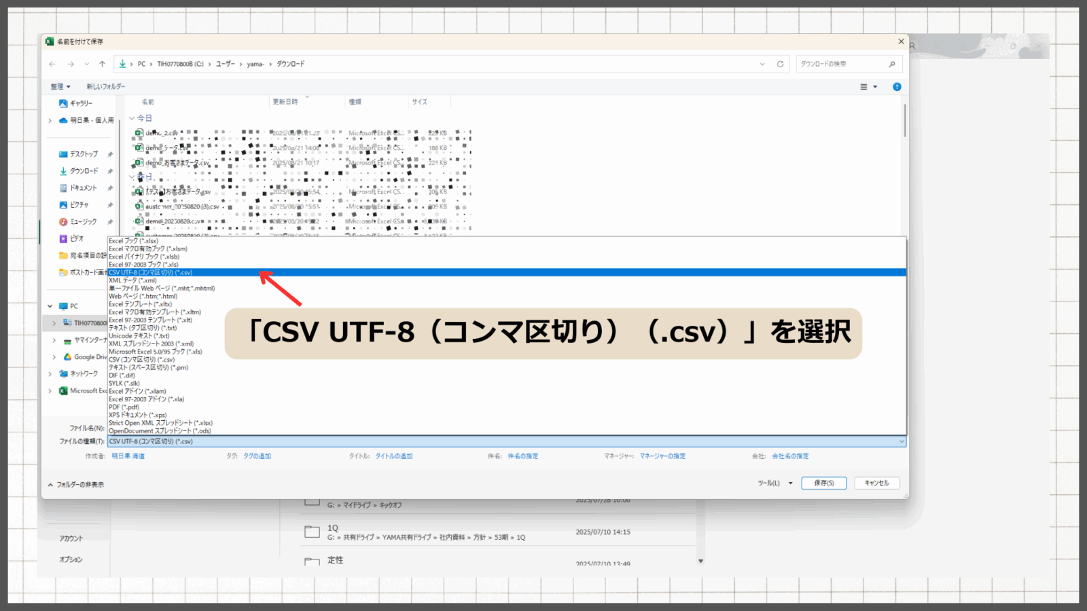Click the タグの追加 link
Image resolution: width=1087 pixels, height=611 pixels.
pos(257,456)
